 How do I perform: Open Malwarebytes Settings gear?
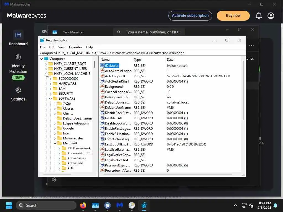coord(18,90)
